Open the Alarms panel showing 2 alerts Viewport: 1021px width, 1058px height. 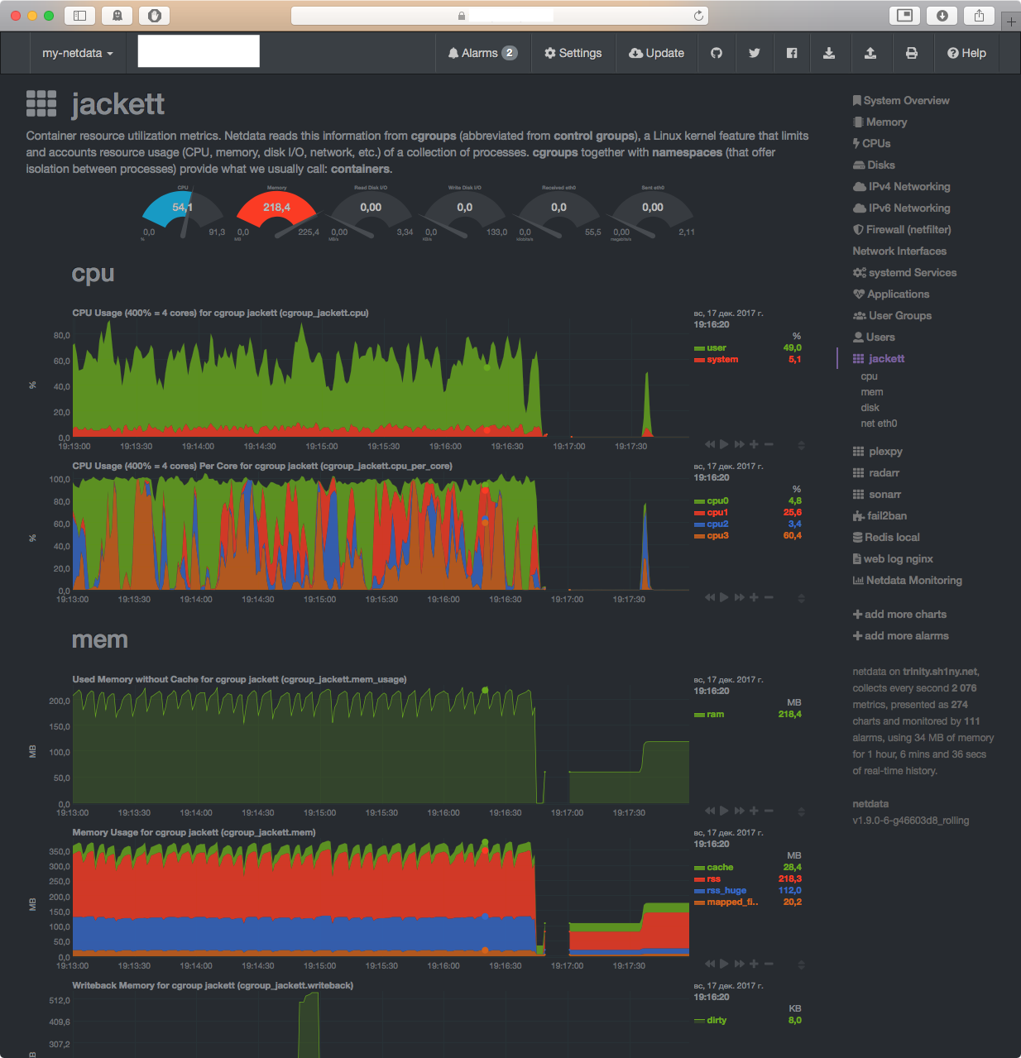pyautogui.click(x=482, y=52)
